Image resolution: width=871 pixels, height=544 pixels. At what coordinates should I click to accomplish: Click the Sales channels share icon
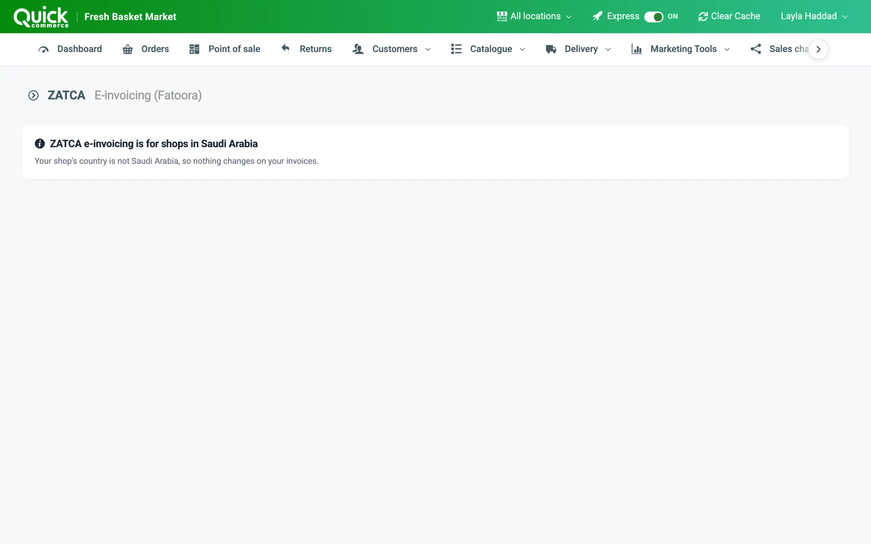point(756,49)
